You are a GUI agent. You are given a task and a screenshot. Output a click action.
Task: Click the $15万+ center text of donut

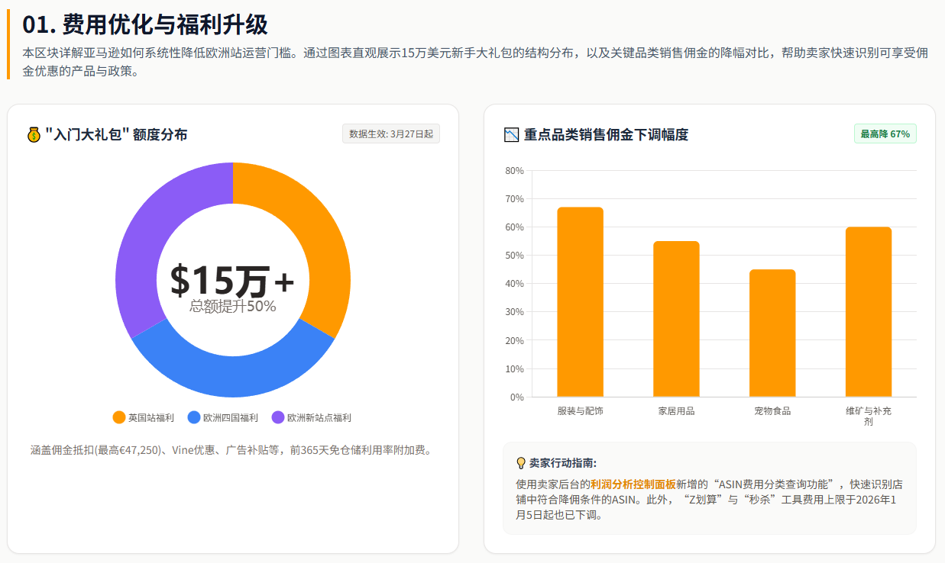pyautogui.click(x=232, y=281)
